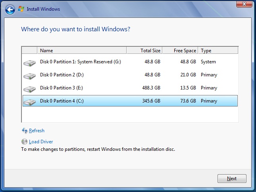
Task: Select the Disk 0 Partition 2 (D:) row
Action: pyautogui.click(x=61, y=75)
